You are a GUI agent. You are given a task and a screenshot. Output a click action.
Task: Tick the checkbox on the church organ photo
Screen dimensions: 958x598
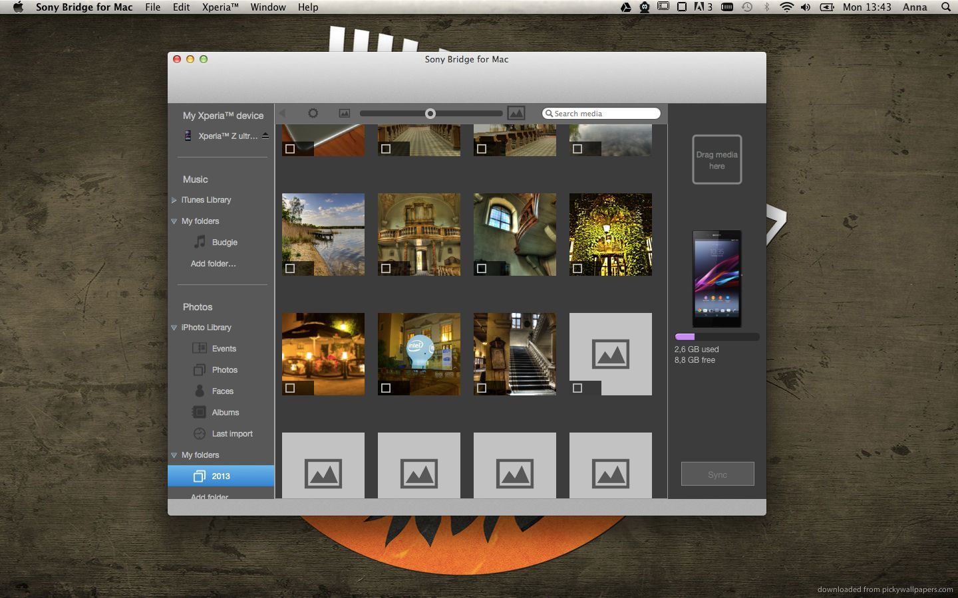click(x=386, y=268)
